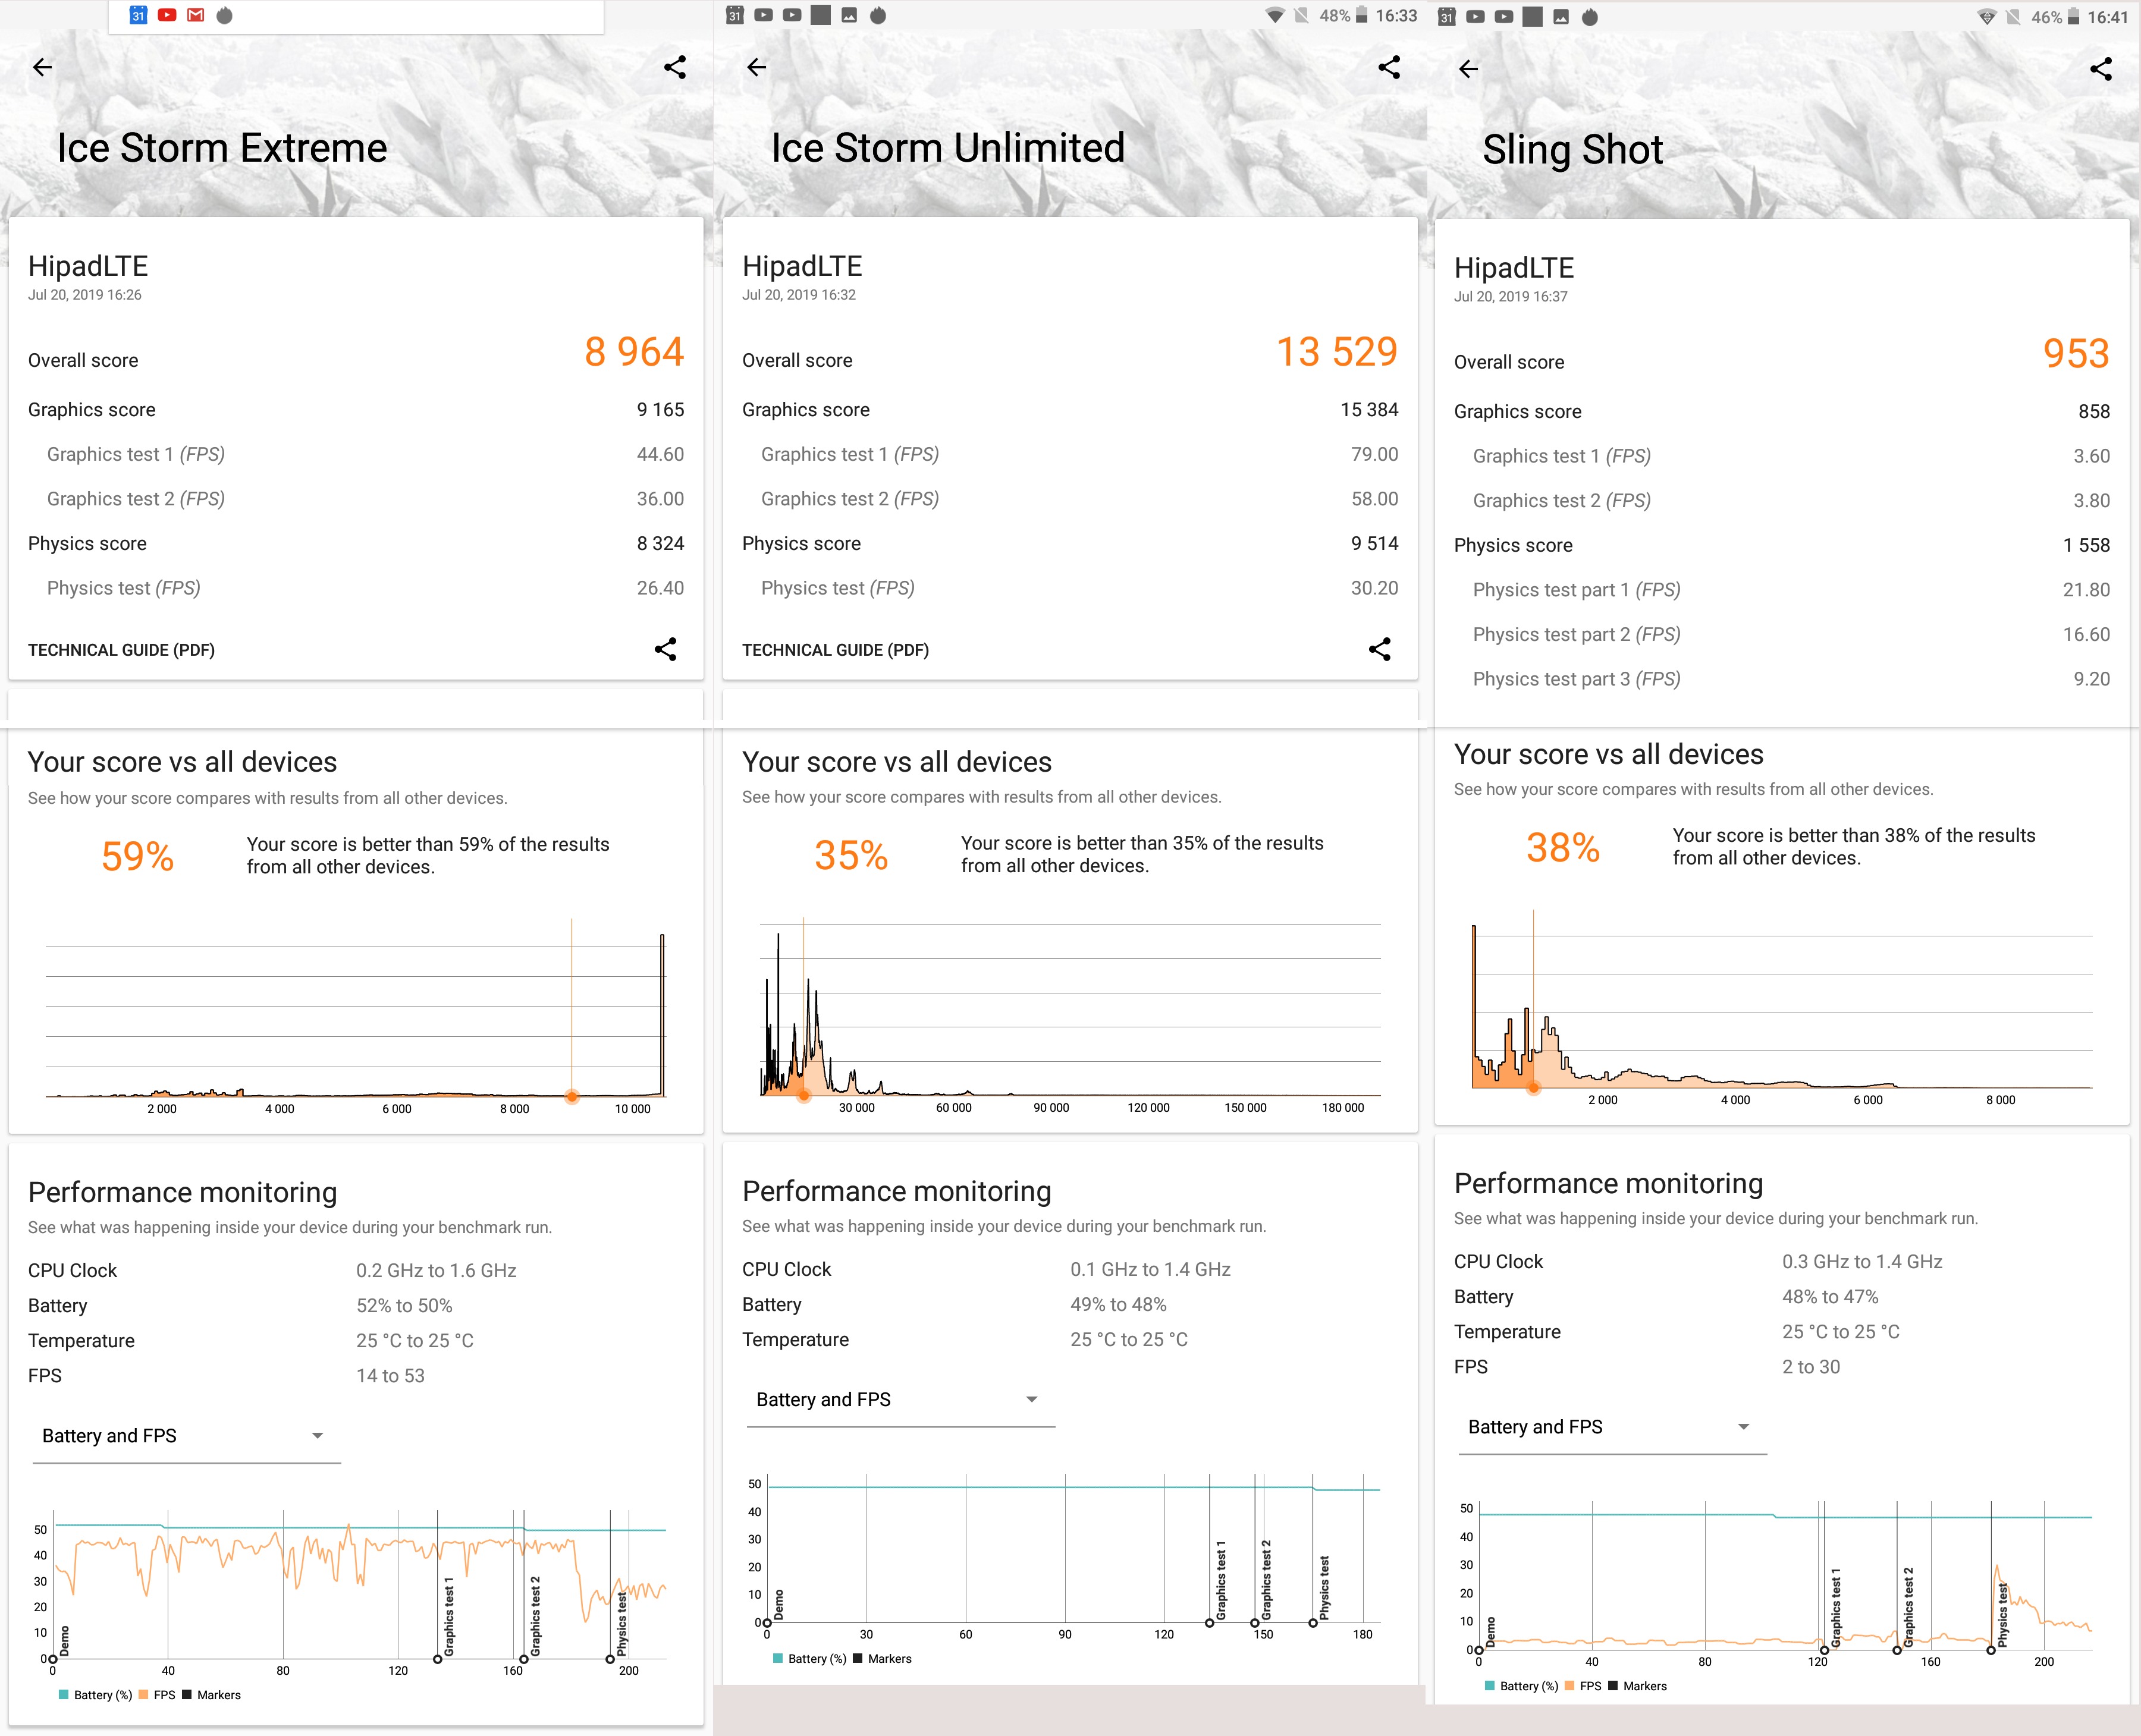
Task: Click Ice Storm Extreme title
Action: (x=222, y=148)
